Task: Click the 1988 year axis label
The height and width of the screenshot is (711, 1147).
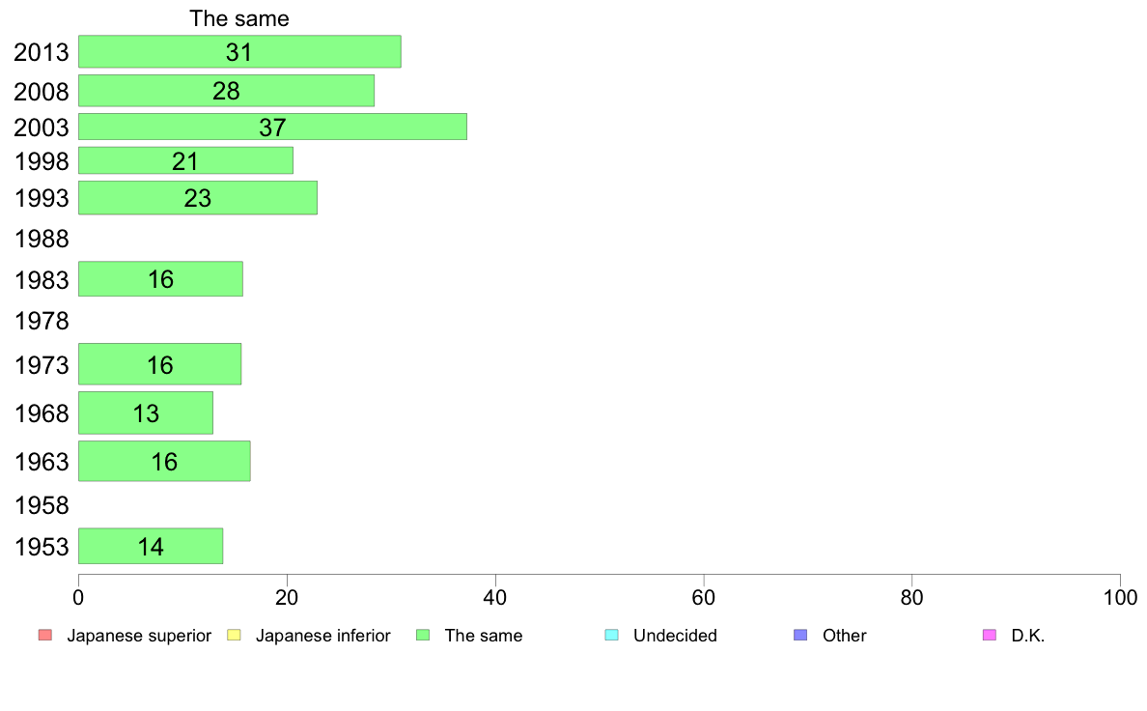Action: coord(42,239)
